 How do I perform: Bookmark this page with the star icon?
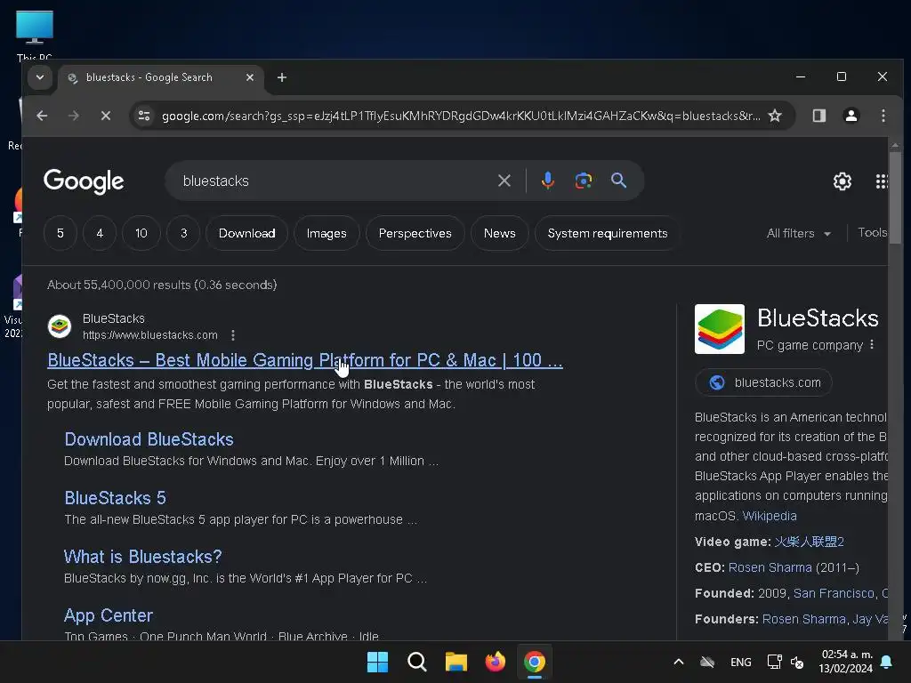coord(775,116)
